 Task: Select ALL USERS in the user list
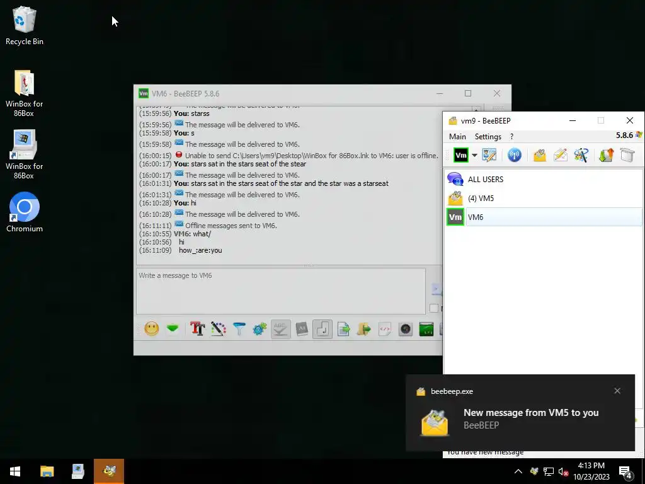click(x=543, y=180)
